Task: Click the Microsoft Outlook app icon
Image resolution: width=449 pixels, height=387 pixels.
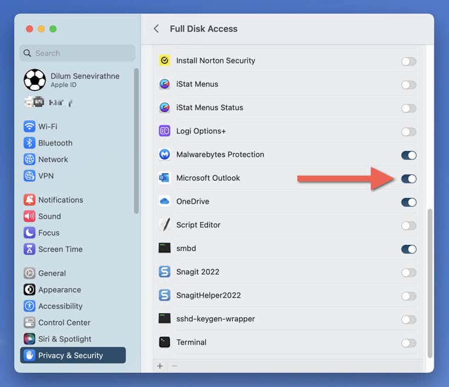Action: click(165, 177)
